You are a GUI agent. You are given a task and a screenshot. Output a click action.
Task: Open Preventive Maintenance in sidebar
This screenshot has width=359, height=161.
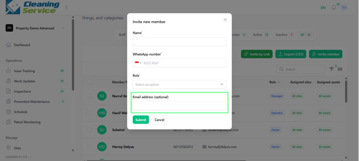click(31, 102)
